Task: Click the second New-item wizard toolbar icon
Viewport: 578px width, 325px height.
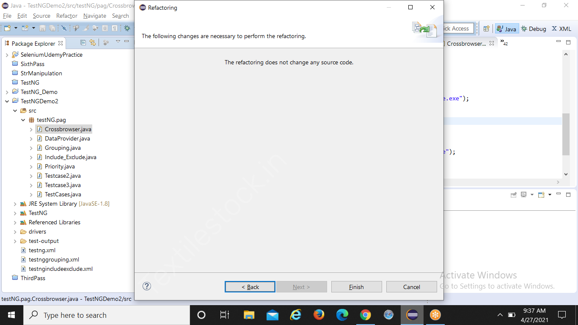Action: [25, 28]
